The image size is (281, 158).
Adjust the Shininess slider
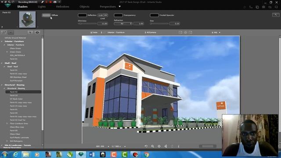coord(87,23)
